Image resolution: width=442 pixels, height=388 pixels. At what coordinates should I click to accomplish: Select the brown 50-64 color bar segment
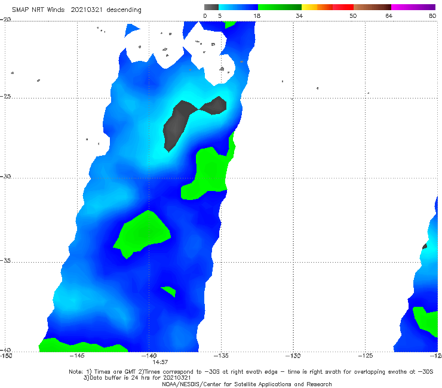372,7
